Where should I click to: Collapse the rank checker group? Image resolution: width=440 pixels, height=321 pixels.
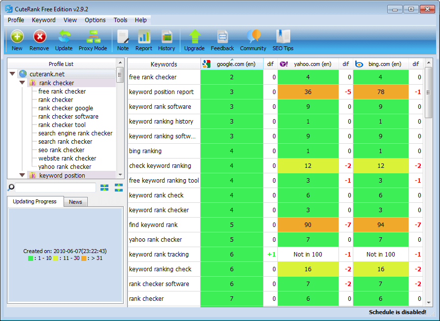pyautogui.click(x=22, y=83)
